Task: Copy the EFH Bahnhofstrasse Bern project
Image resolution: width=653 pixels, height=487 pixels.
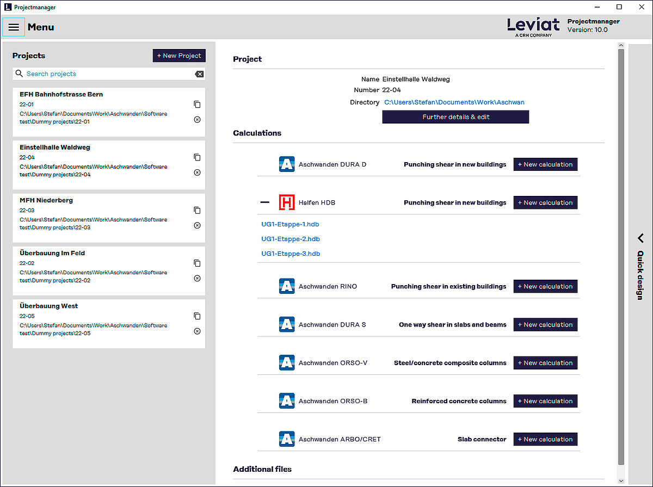Action: pyautogui.click(x=197, y=104)
